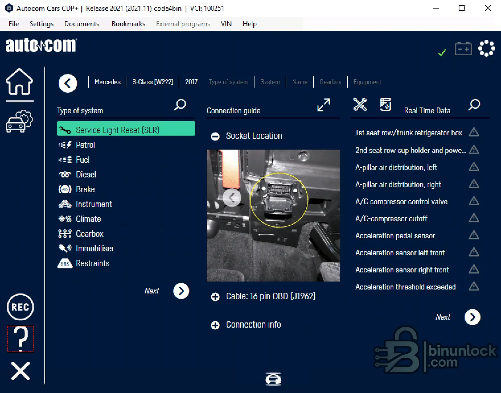Click 2017 year breadcrumb
This screenshot has width=501, height=393.
[x=191, y=82]
